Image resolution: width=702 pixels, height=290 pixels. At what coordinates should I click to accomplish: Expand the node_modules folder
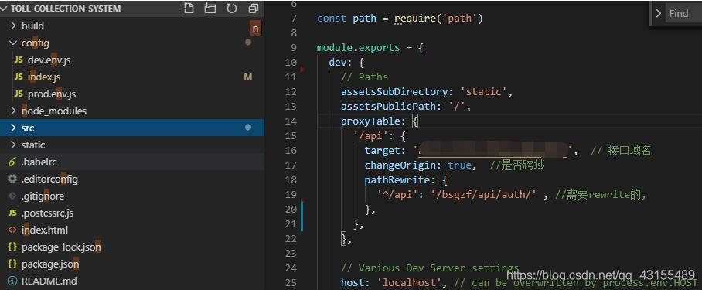[132, 111]
